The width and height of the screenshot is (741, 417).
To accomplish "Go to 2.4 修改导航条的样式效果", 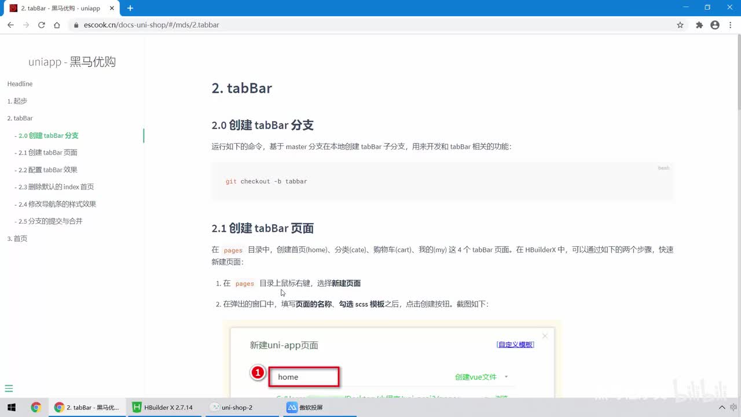I will coord(57,204).
